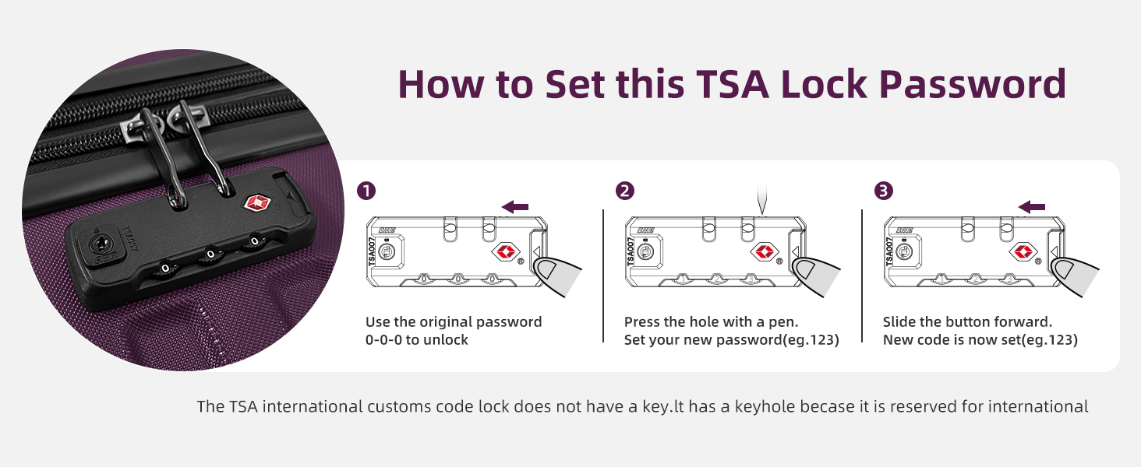This screenshot has height=467, width=1141.
Task: Click the step 2 number badge
Action: (x=623, y=191)
